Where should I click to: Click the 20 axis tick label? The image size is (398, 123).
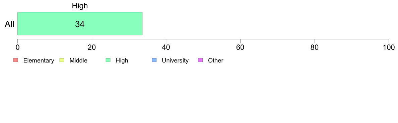[92, 47]
